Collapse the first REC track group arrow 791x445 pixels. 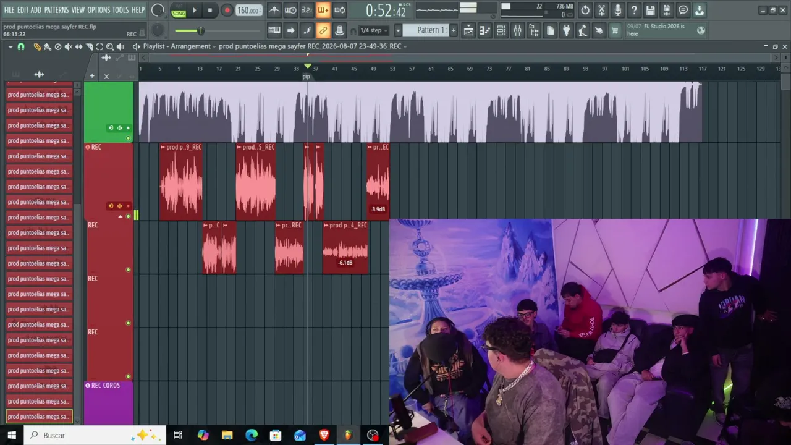(x=121, y=216)
